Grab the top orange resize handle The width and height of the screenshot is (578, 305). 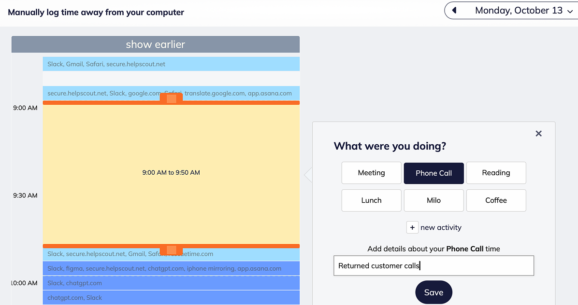click(171, 98)
